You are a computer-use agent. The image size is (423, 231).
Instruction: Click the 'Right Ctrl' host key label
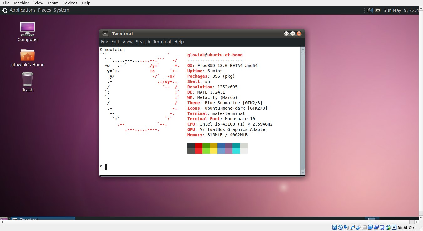click(x=406, y=228)
